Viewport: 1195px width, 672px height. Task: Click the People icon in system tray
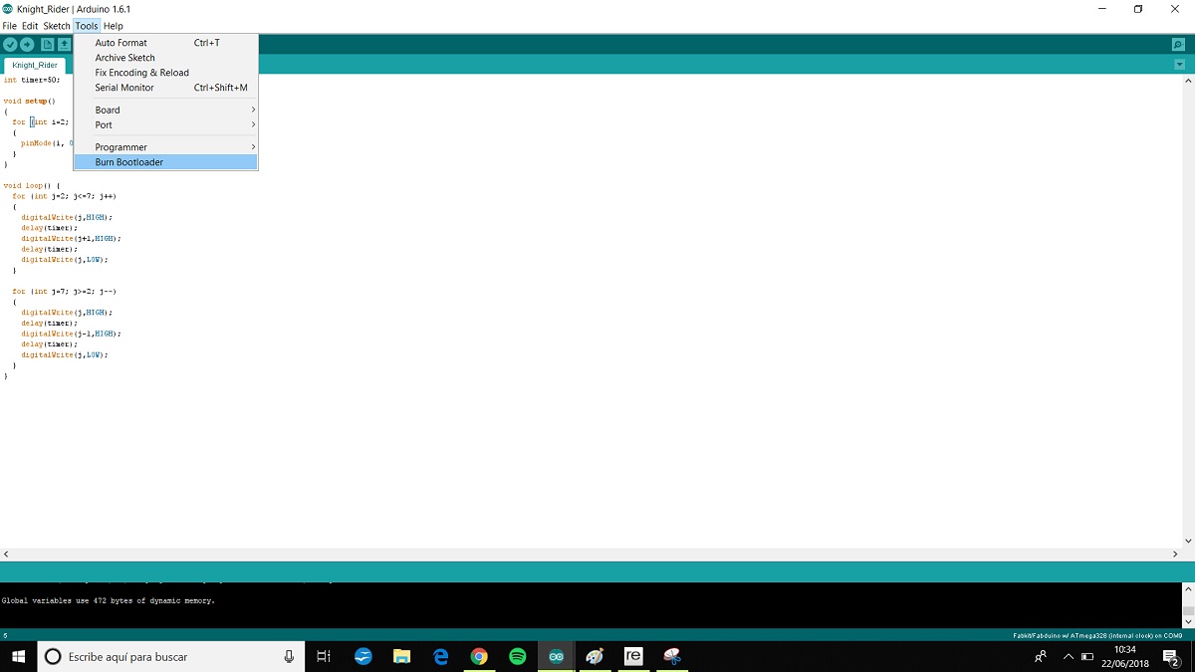pyautogui.click(x=1041, y=656)
